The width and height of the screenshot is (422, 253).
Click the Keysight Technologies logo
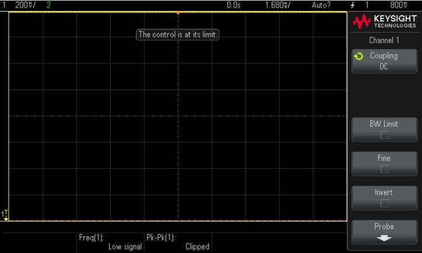click(x=384, y=23)
